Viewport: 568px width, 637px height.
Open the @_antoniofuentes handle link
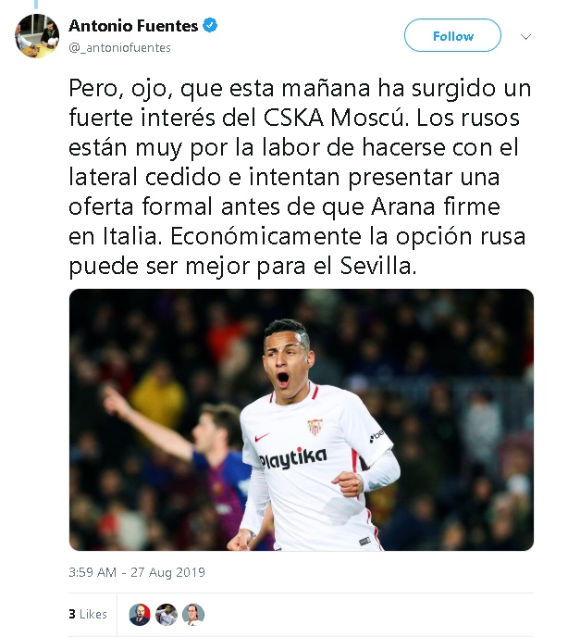(x=119, y=48)
